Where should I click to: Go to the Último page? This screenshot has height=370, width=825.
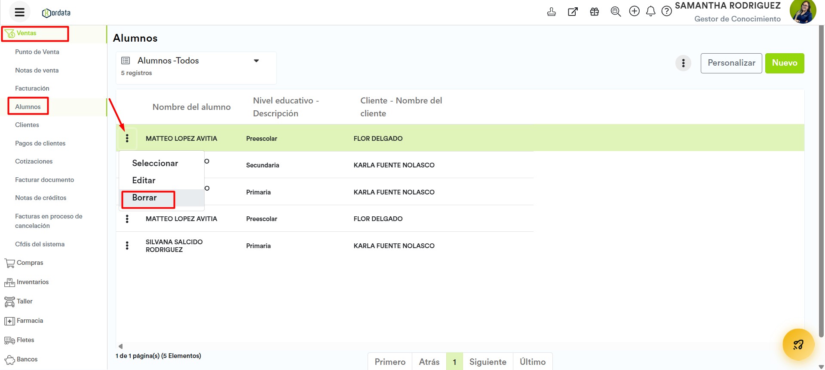[533, 362]
